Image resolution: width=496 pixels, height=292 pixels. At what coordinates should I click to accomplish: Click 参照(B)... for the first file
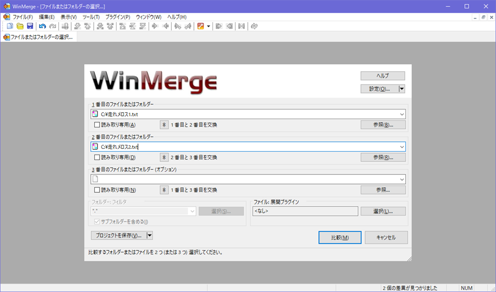(383, 124)
